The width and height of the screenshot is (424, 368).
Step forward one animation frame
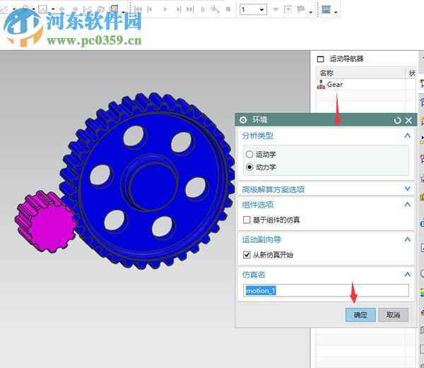click(x=179, y=9)
